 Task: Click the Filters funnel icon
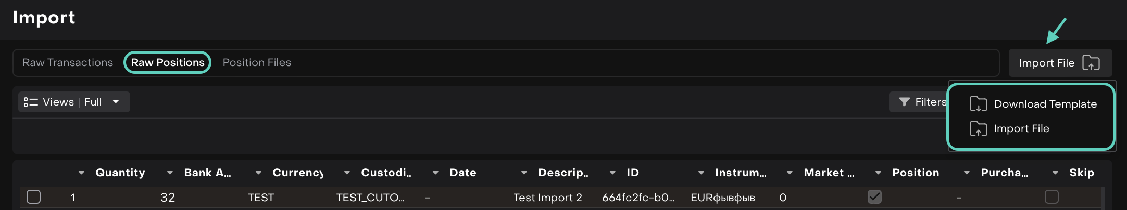tap(904, 102)
